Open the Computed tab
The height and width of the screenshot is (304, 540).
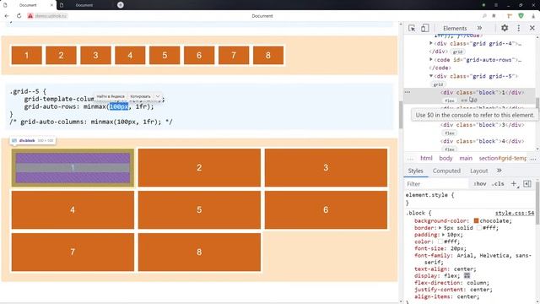pos(446,171)
